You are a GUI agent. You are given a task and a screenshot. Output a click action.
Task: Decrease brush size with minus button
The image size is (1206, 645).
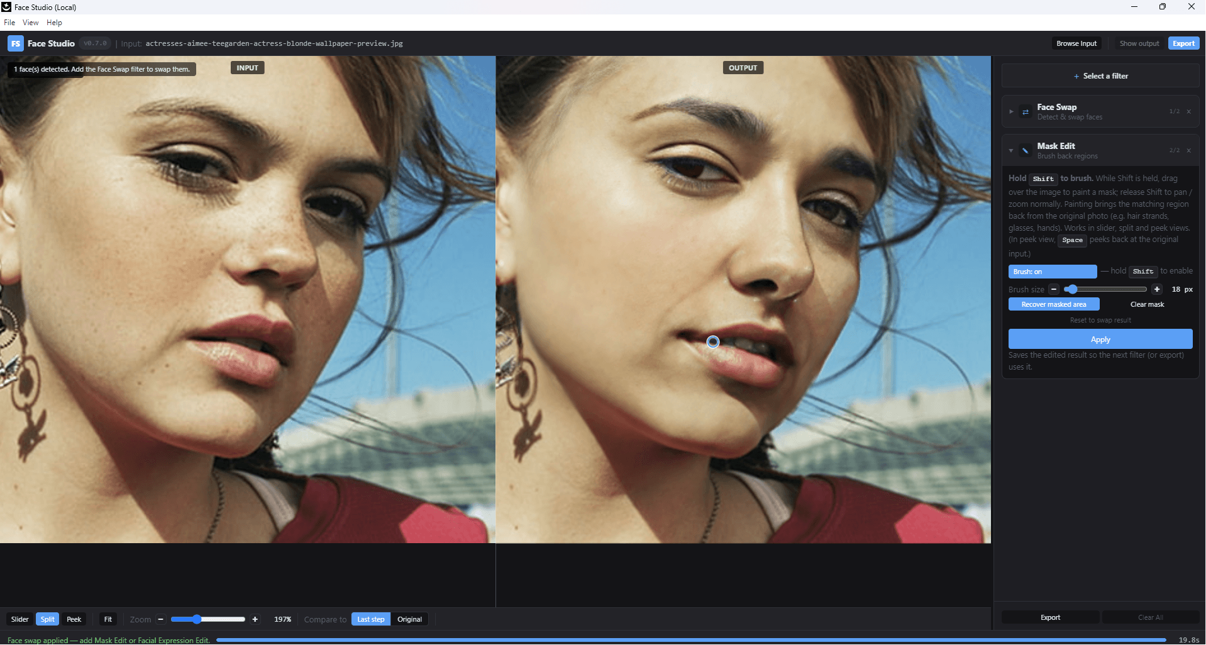click(1054, 289)
